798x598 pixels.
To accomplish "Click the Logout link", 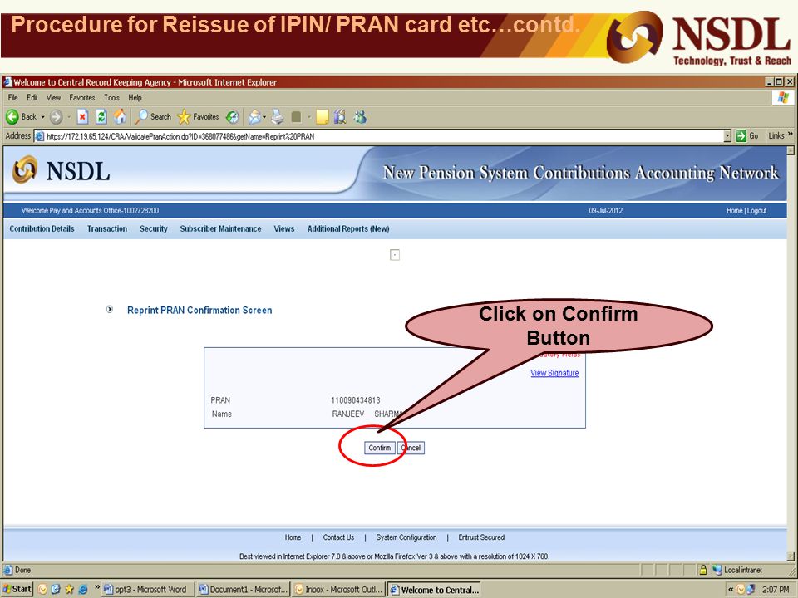I will 756,210.
